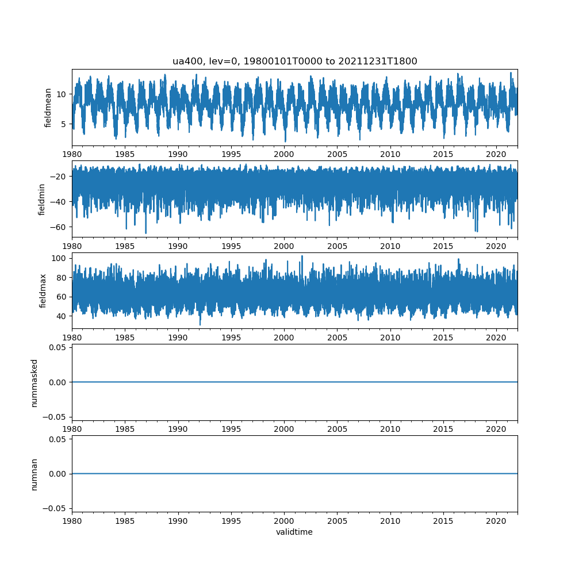Click the flat line in nummasked plot
This screenshot has width=575, height=575.
coord(294,382)
